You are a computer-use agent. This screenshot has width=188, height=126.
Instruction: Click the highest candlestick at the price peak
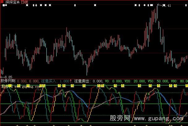click(x=157, y=9)
